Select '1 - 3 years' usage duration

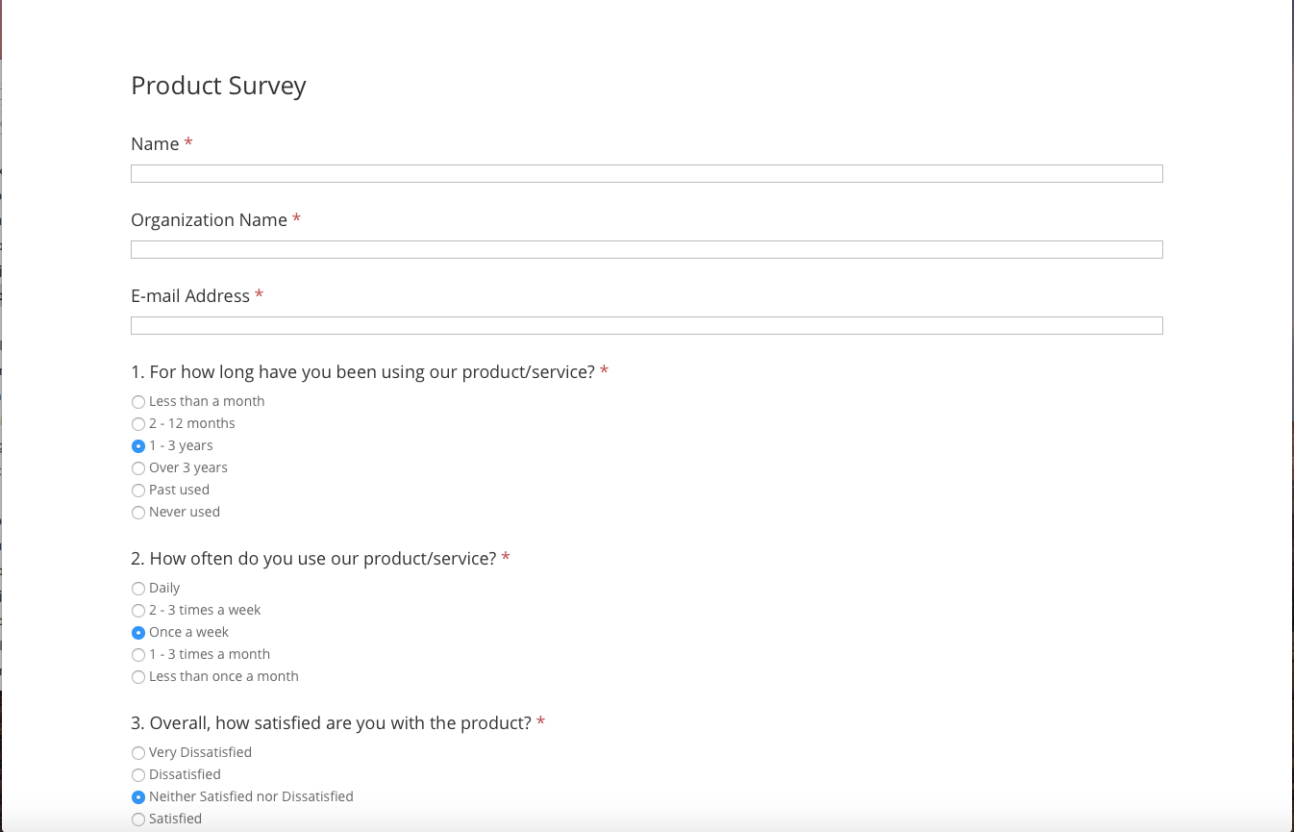(138, 446)
